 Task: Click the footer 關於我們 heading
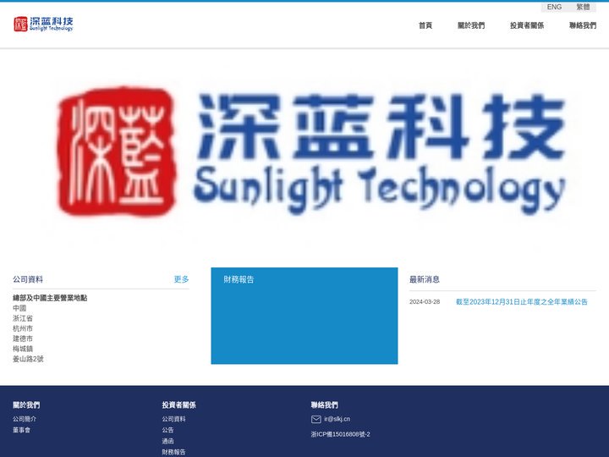[26, 405]
